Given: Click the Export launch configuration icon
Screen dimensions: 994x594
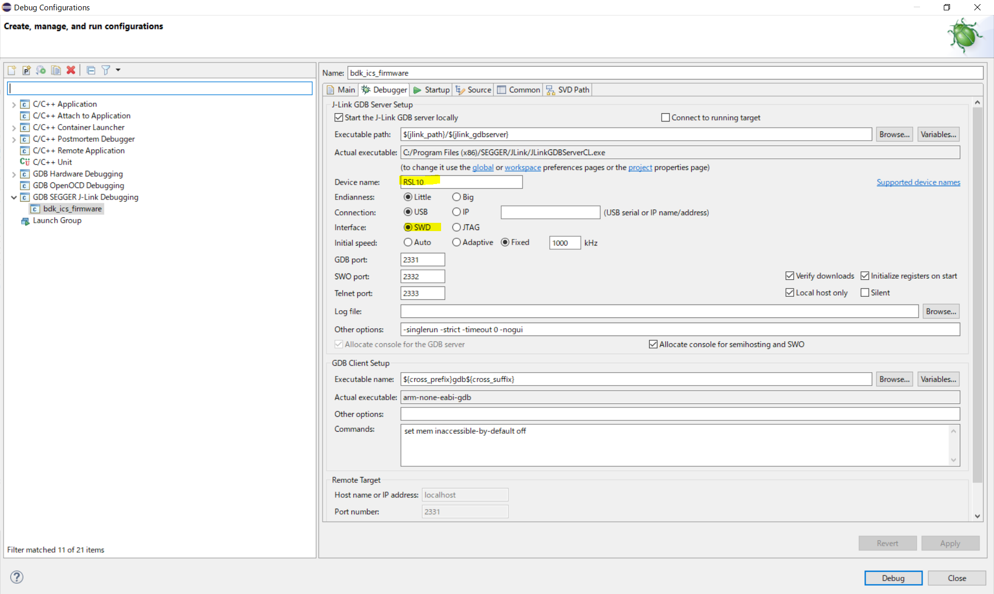Looking at the screenshot, I should [x=41, y=70].
